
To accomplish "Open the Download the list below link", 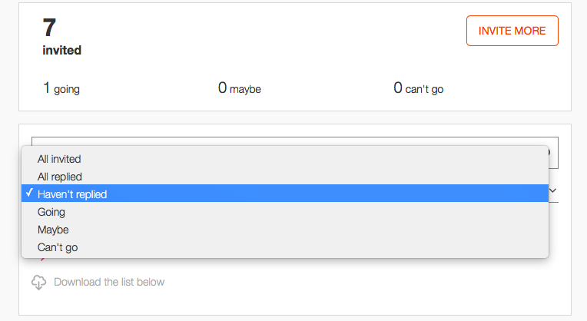I will pos(109,282).
